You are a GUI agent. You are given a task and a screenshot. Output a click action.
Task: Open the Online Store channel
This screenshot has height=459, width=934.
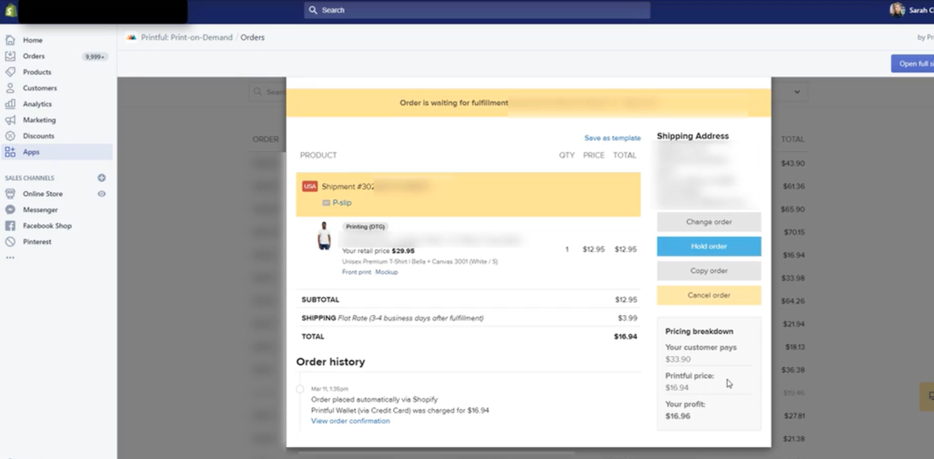pyautogui.click(x=43, y=194)
